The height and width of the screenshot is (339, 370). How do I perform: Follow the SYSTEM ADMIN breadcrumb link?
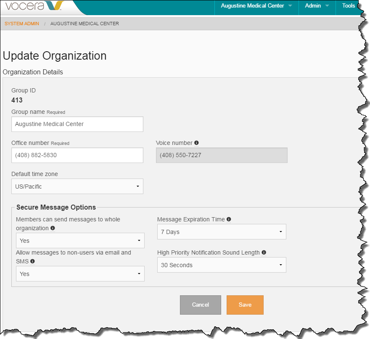click(21, 24)
